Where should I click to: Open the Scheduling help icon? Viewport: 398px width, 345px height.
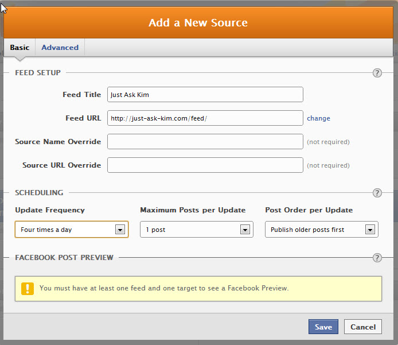click(377, 193)
